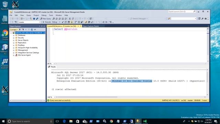Screen dimensions: 220x124
Task: Expand the Security folder node
Action: click(x=14, y=38)
